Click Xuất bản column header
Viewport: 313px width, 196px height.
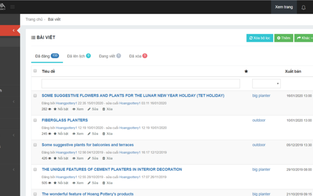(x=293, y=71)
